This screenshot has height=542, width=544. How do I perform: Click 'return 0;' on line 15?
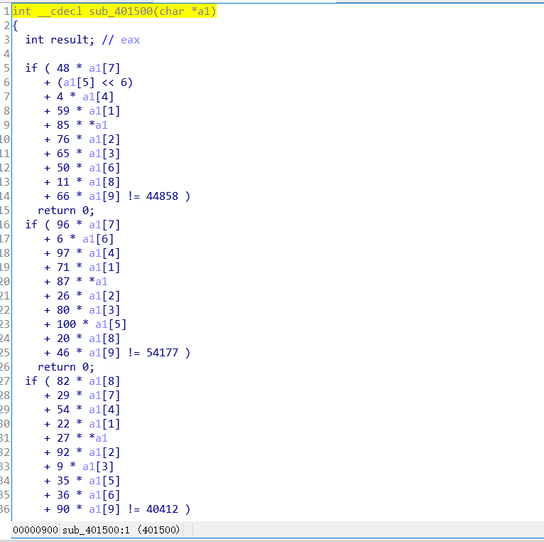coord(66,211)
